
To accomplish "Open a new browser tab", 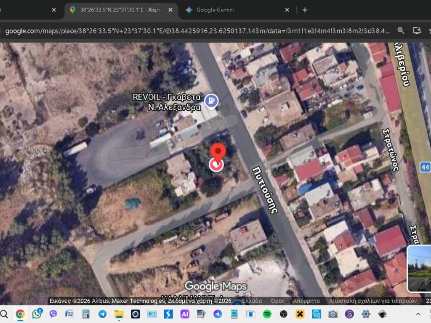I will 305,10.
